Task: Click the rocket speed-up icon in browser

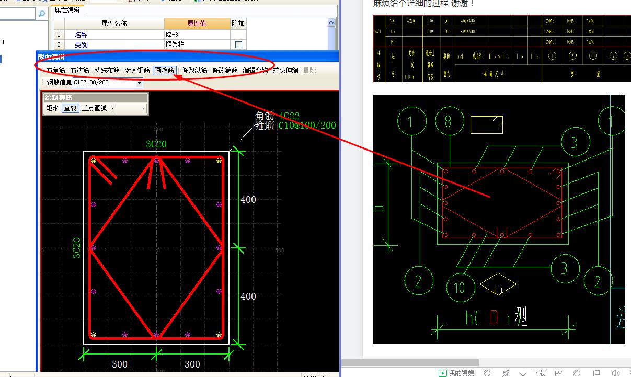Action: pyautogui.click(x=506, y=373)
